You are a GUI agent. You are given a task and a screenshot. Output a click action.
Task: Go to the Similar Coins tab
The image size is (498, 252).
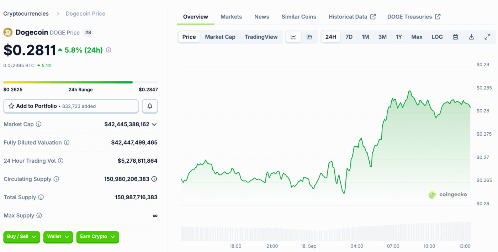tap(299, 17)
